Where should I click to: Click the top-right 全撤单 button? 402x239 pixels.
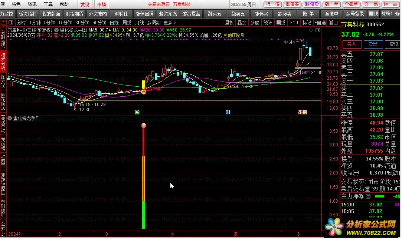coord(351,4)
